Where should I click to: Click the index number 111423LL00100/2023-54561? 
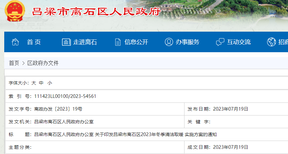(x=65, y=96)
